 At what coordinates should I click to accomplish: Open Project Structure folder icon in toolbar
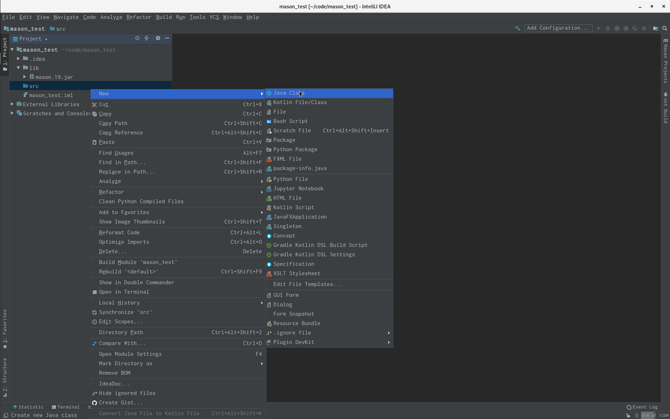pyautogui.click(x=656, y=28)
